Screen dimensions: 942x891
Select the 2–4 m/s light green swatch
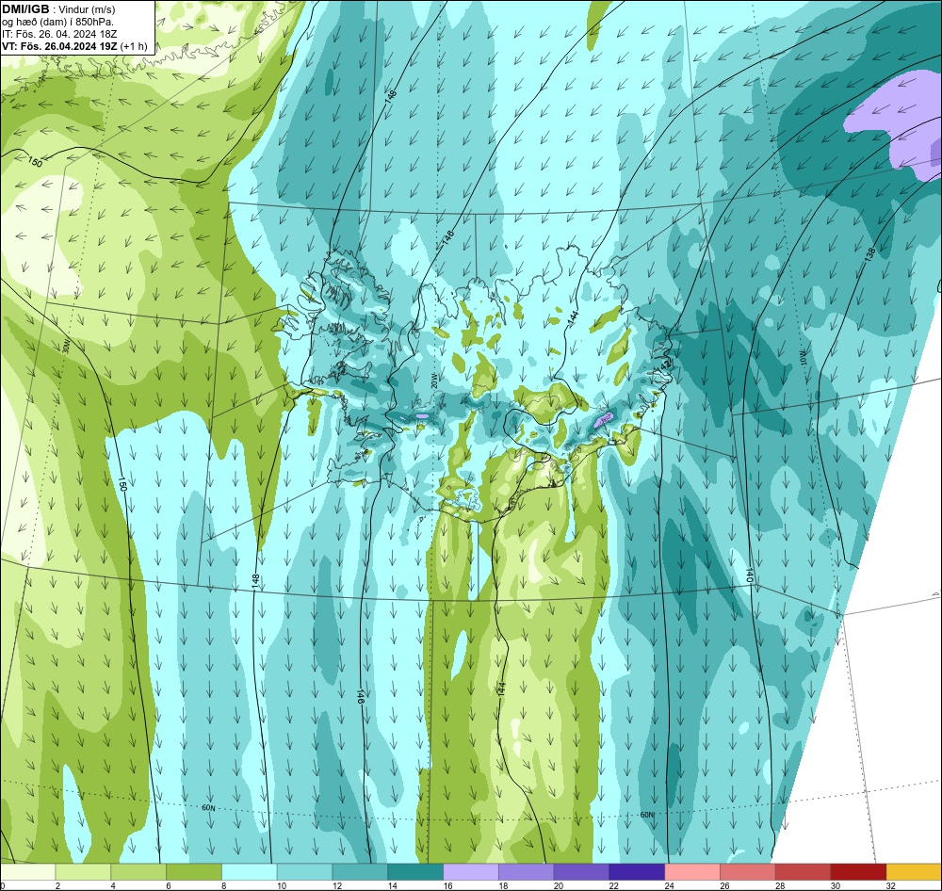pos(83,872)
